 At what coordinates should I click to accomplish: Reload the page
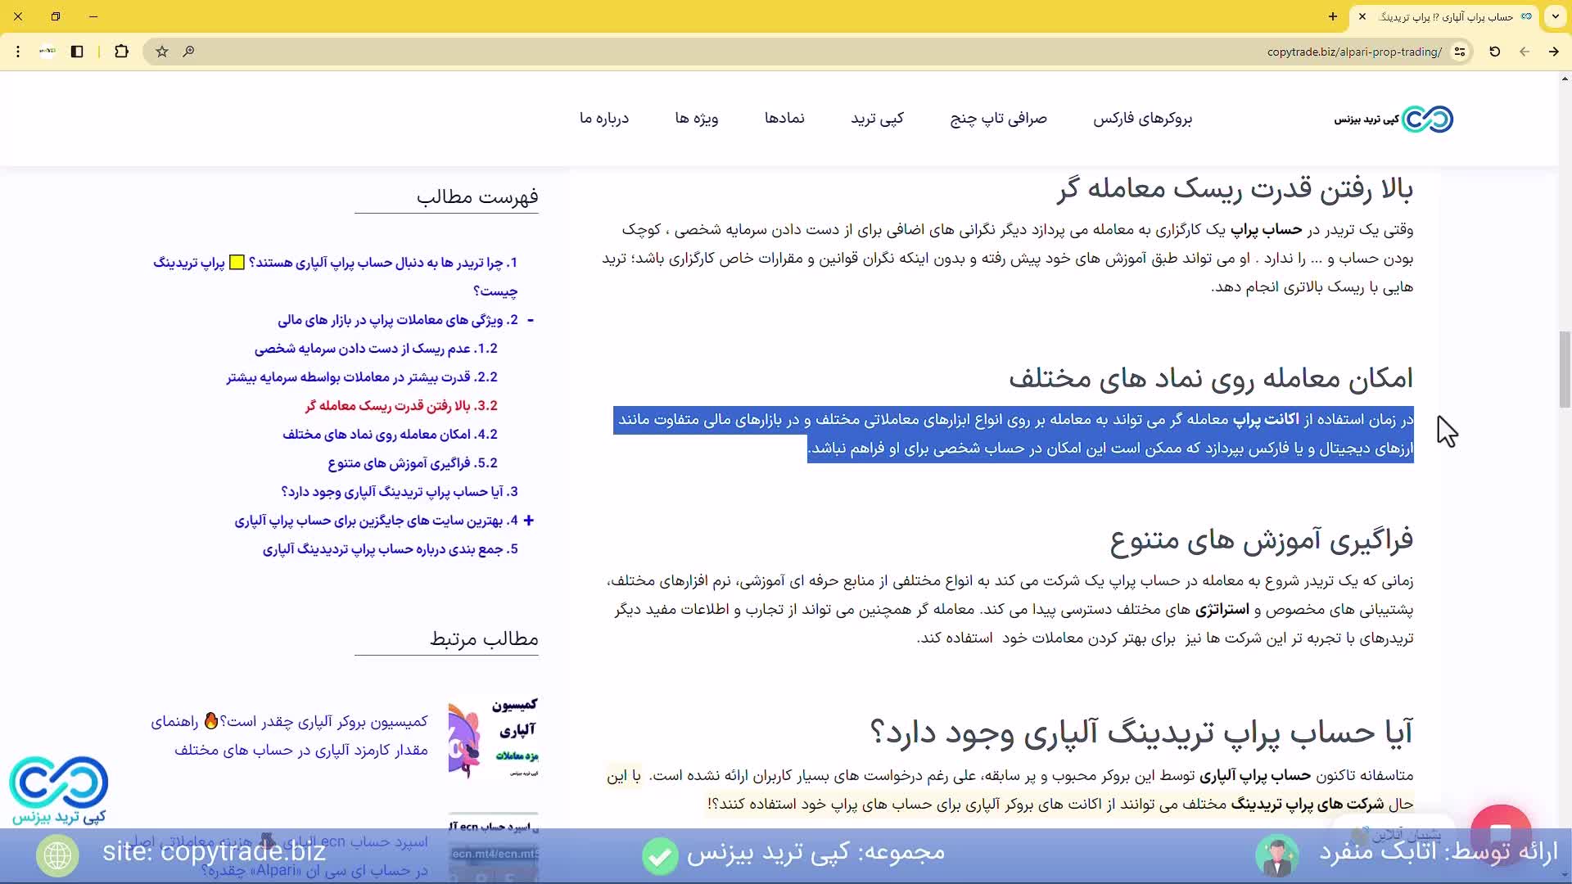tap(1494, 52)
